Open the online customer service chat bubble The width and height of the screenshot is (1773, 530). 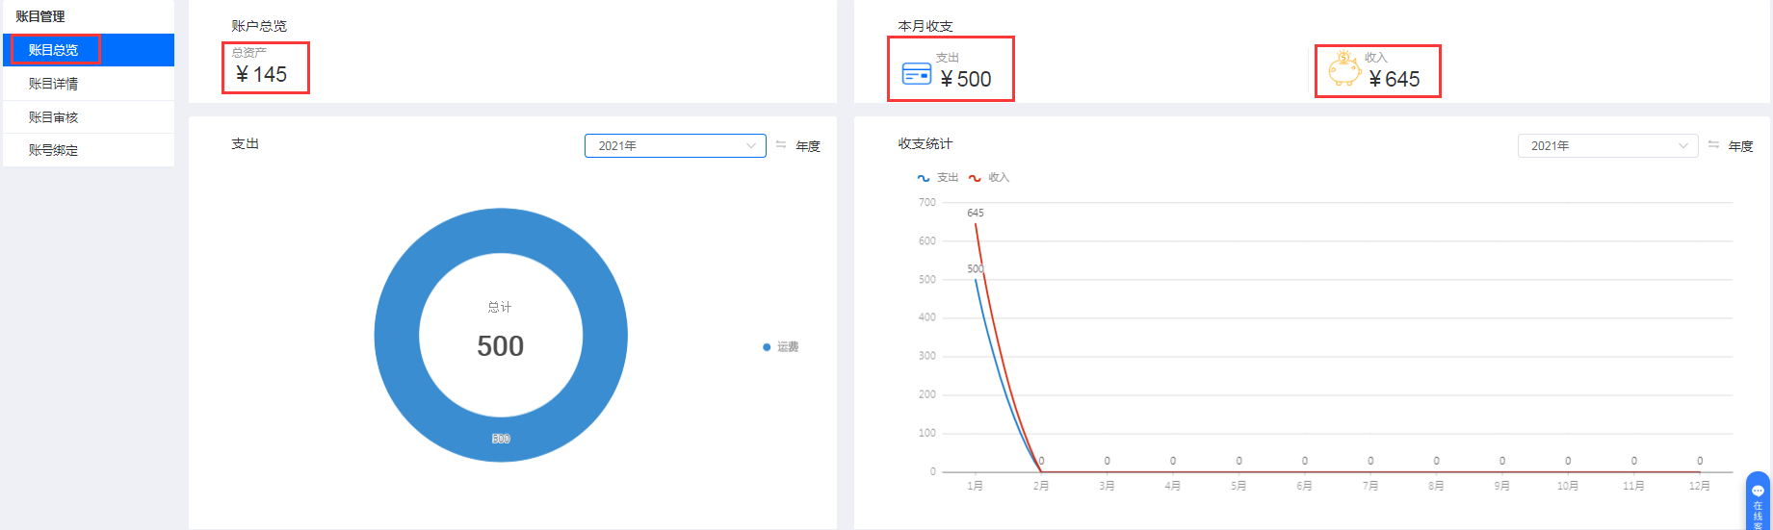pyautogui.click(x=1758, y=500)
